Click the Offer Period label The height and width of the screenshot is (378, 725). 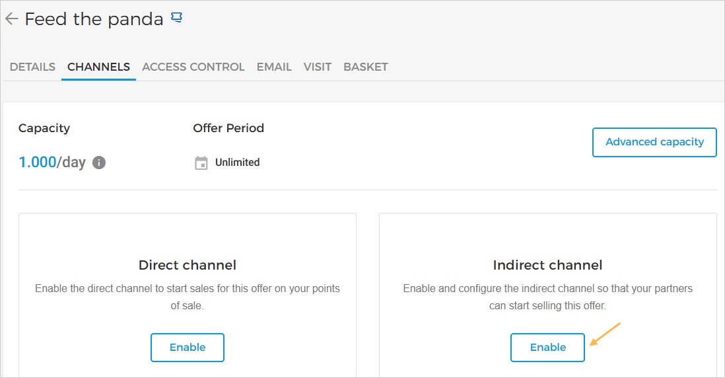click(x=228, y=128)
